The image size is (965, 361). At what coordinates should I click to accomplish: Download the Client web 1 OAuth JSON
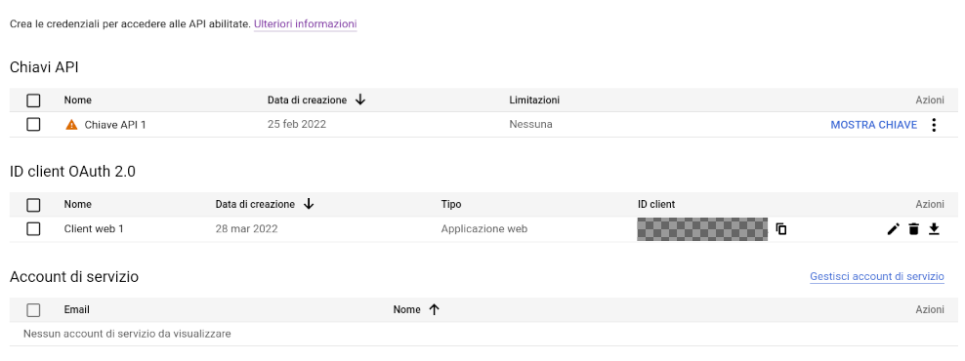tap(934, 228)
